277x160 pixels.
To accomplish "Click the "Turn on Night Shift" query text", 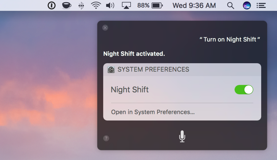I will [230, 39].
